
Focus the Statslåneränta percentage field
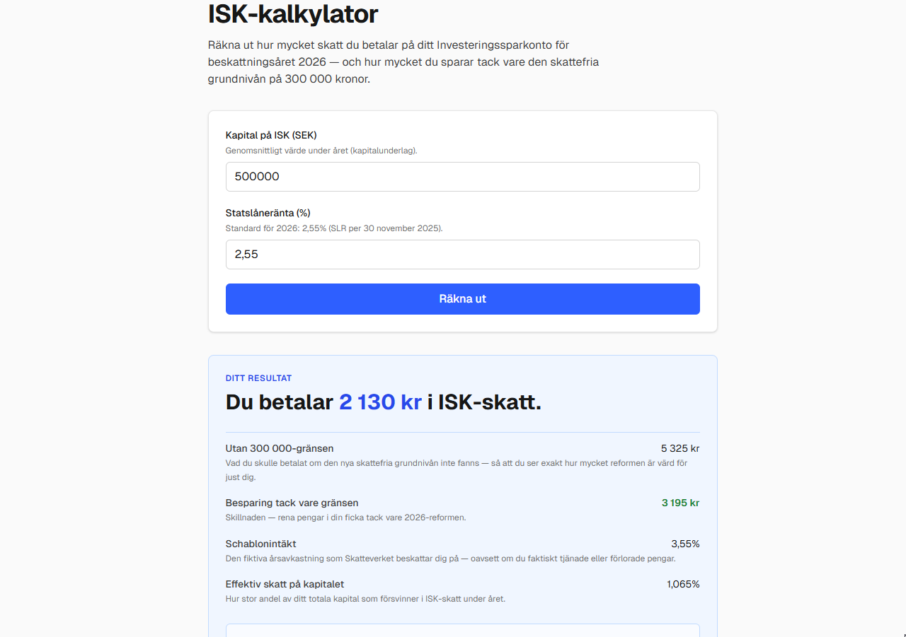[462, 255]
